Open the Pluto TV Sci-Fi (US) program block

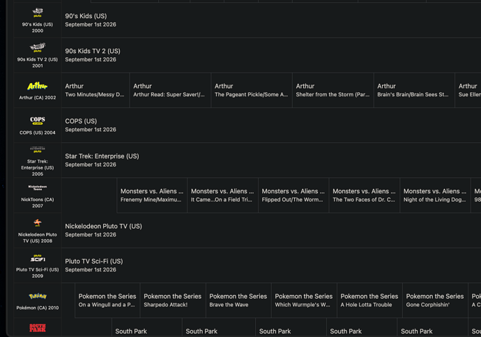pyautogui.click(x=271, y=265)
